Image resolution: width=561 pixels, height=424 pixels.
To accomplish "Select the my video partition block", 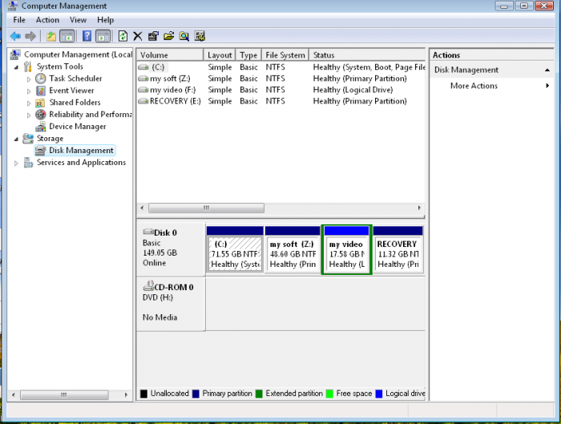I will tap(346, 253).
